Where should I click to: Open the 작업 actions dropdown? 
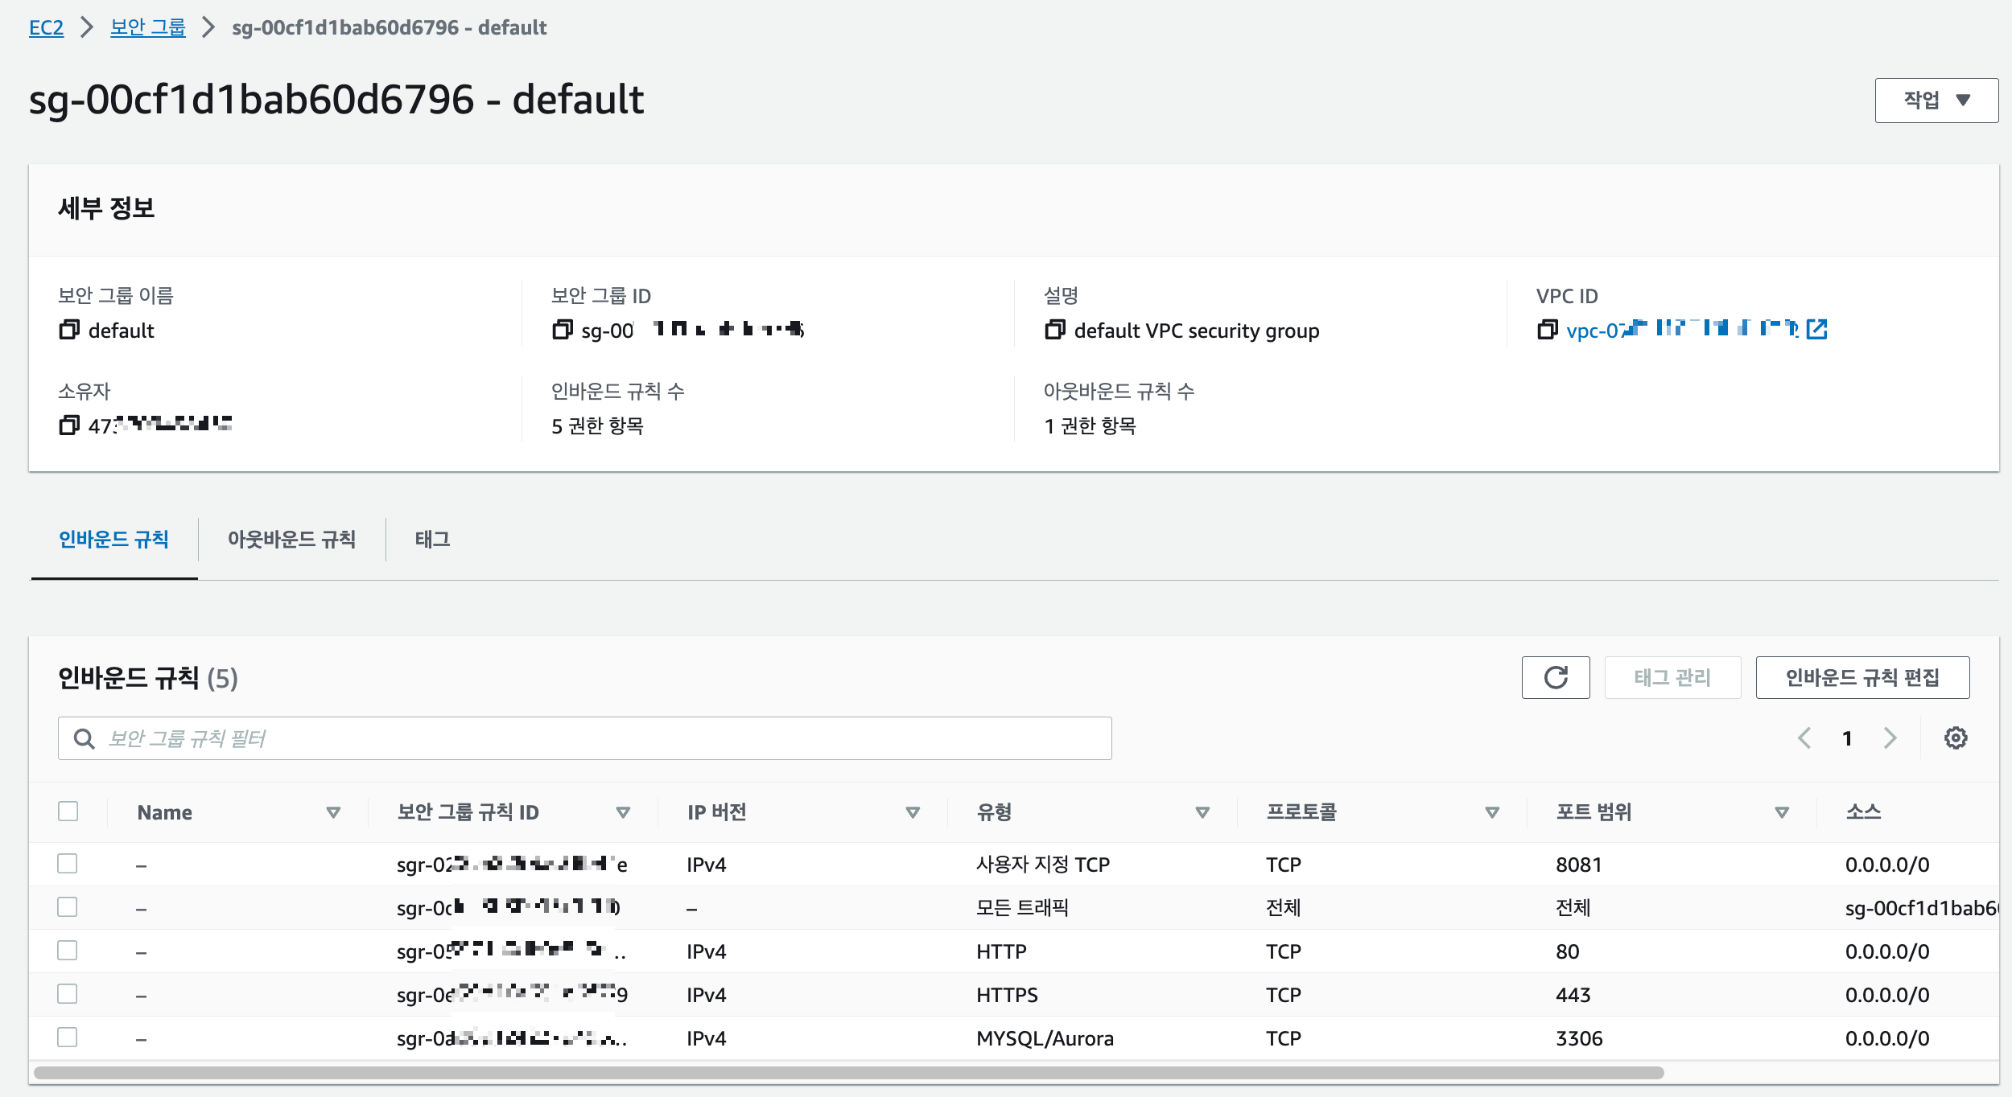click(1936, 101)
